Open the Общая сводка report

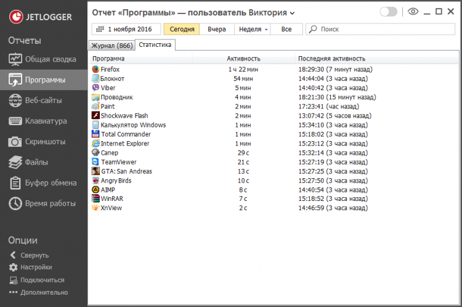(x=44, y=59)
